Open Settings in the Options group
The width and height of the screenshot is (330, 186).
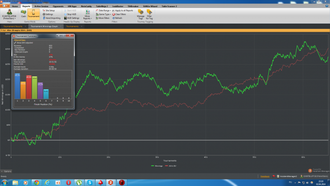pos(48,14)
